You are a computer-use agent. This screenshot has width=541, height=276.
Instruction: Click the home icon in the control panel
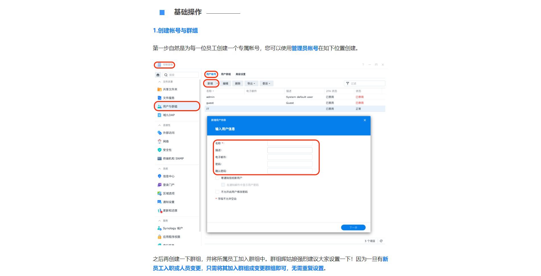click(158, 75)
